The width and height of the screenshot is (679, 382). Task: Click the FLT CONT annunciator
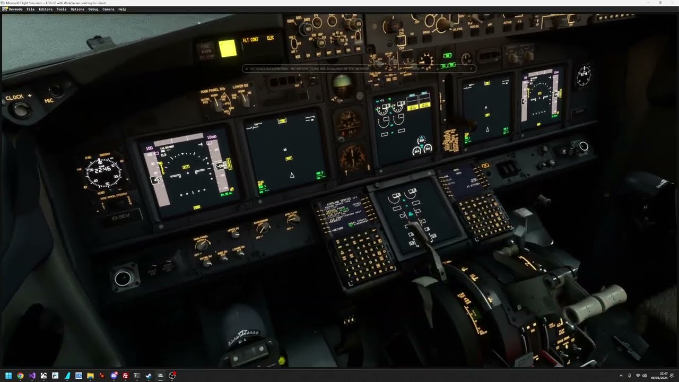pyautogui.click(x=250, y=40)
